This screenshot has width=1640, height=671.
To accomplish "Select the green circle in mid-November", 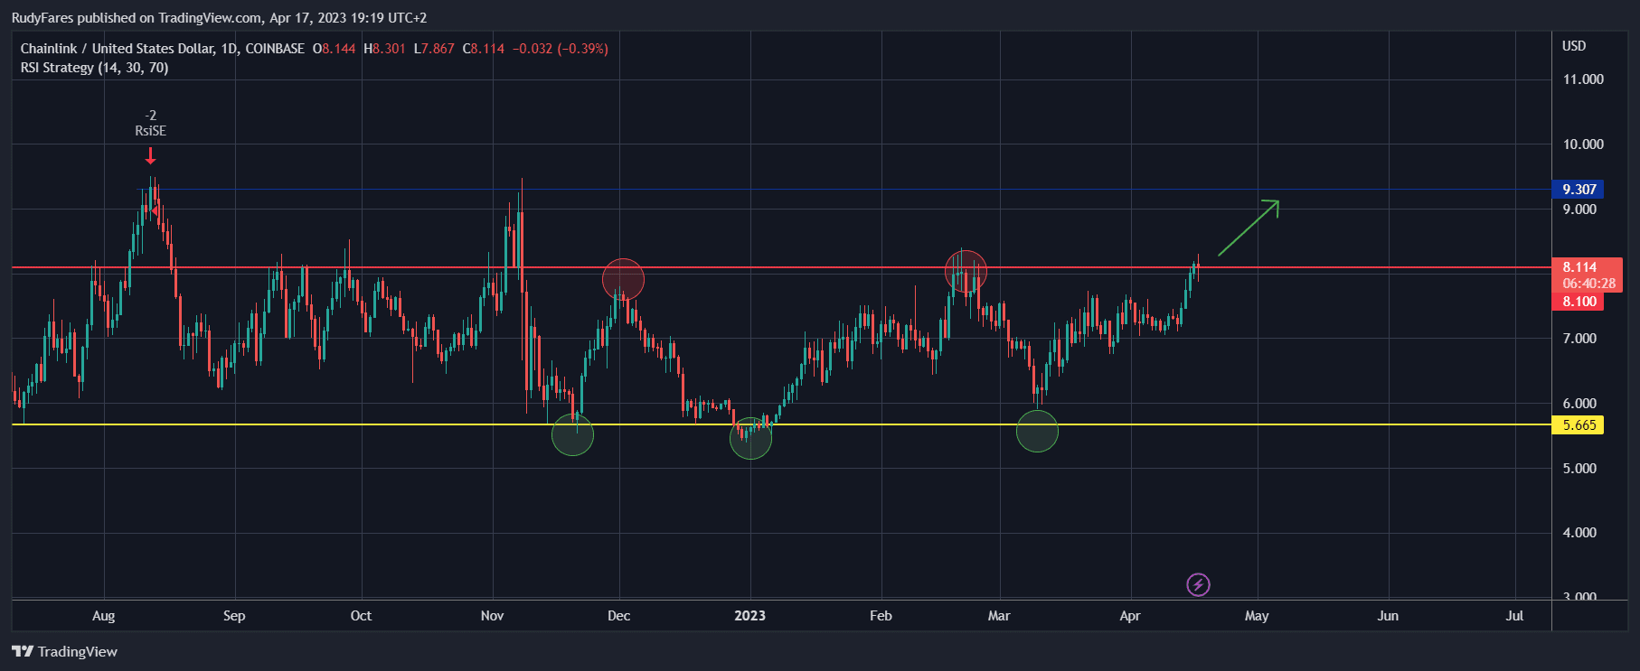I will [x=572, y=435].
